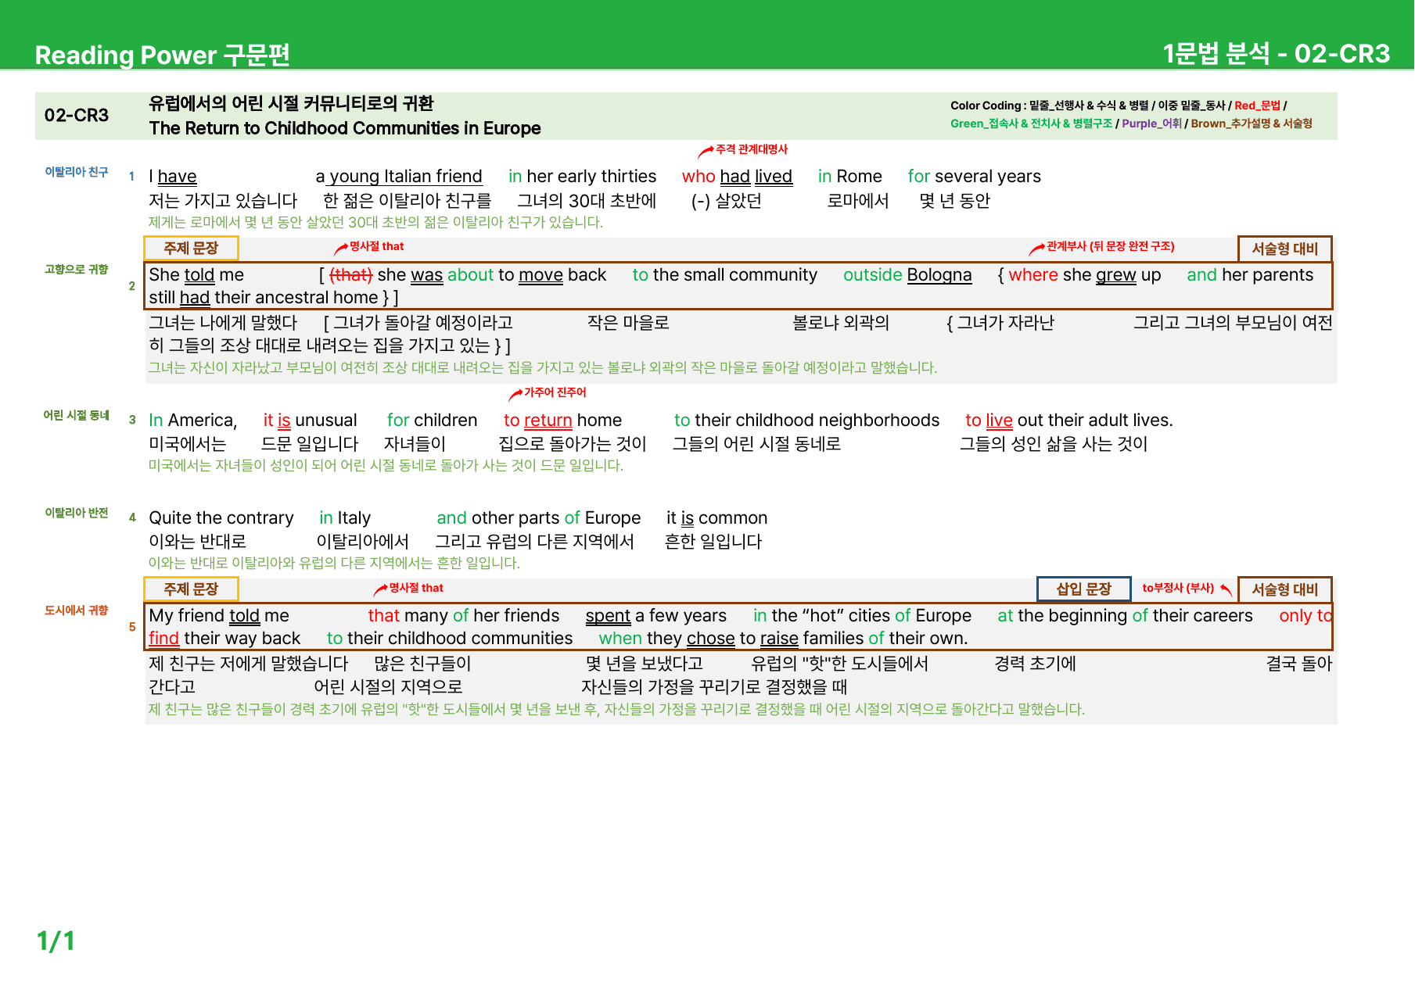Click the phrase 'spent a few years'
This screenshot has width=1415, height=999.
point(656,616)
